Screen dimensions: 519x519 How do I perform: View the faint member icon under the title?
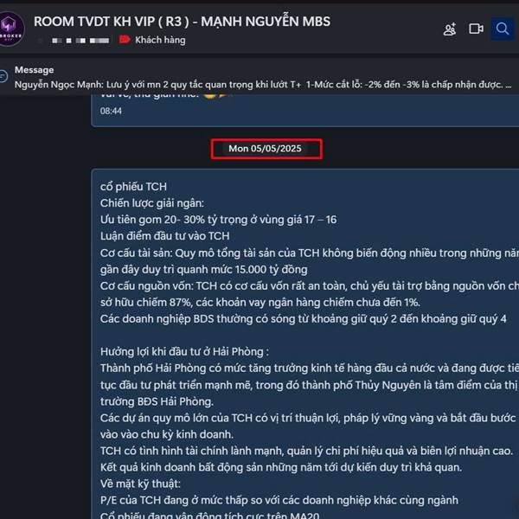tap(40, 41)
